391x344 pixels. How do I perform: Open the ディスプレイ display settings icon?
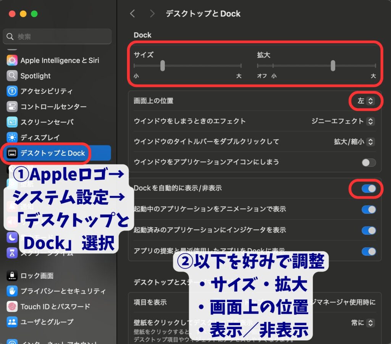pyautogui.click(x=12, y=137)
